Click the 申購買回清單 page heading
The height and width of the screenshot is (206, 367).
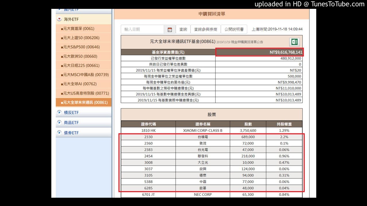212,14
